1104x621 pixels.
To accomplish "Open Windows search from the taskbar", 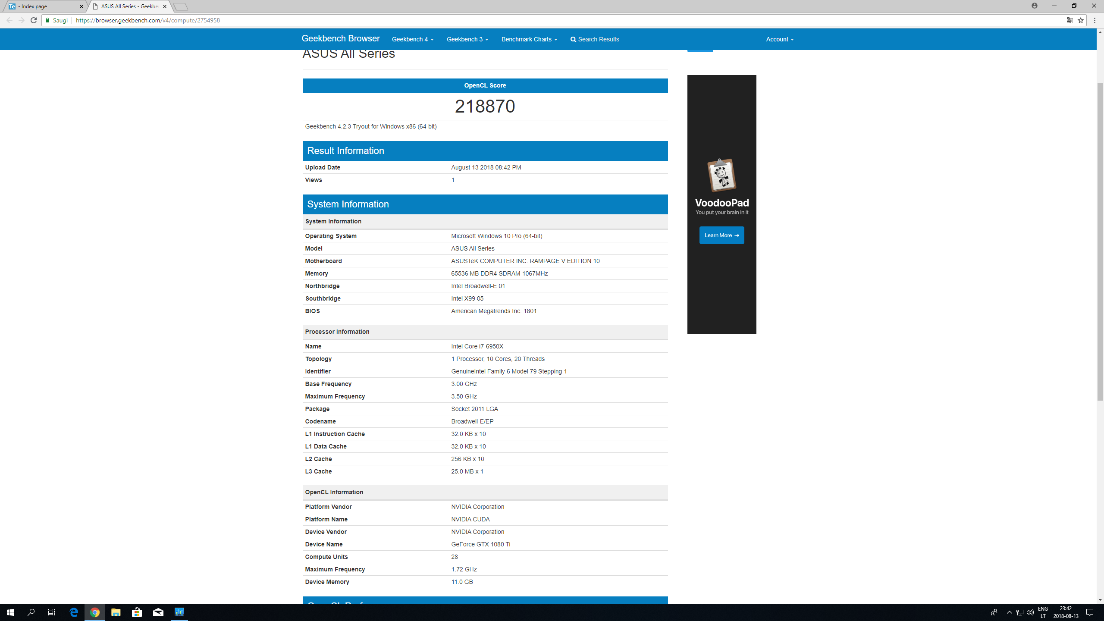I will (x=31, y=612).
